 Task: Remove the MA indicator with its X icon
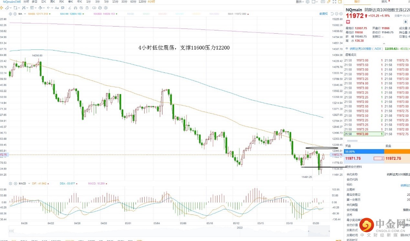15,14
